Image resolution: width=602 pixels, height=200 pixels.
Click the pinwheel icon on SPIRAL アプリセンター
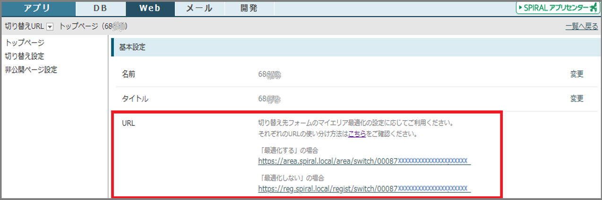click(593, 8)
